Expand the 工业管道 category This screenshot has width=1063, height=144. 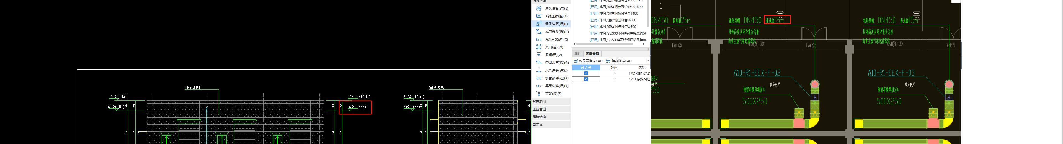pos(551,109)
